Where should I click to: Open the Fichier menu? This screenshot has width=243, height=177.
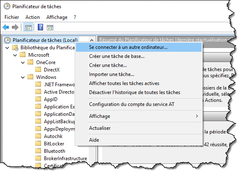coord(12,17)
